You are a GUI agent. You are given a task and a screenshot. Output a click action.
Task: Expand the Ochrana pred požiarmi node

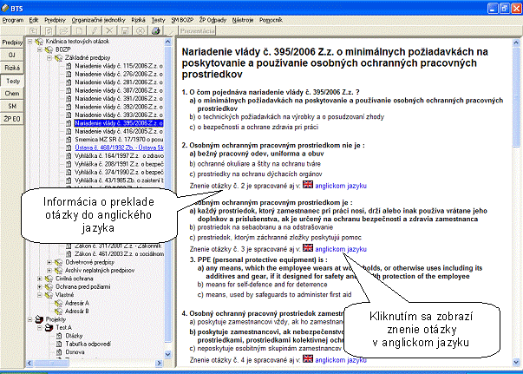40,286
